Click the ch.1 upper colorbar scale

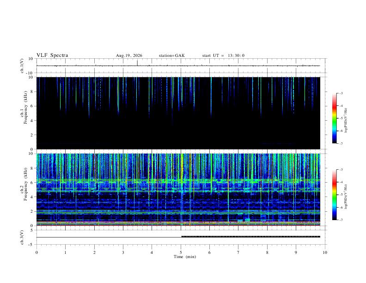click(x=334, y=118)
